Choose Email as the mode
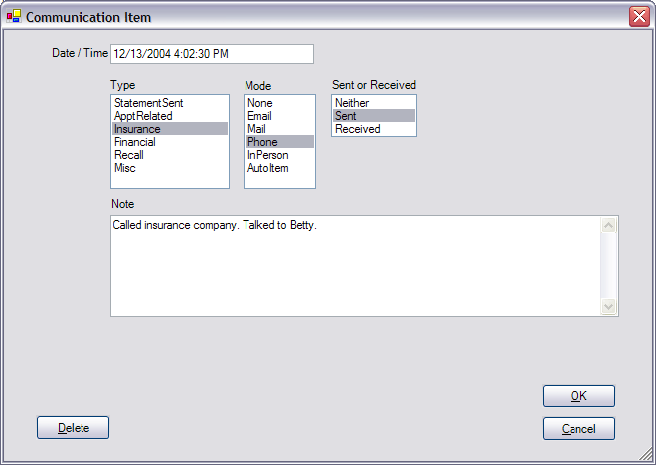The image size is (656, 465). pos(279,116)
